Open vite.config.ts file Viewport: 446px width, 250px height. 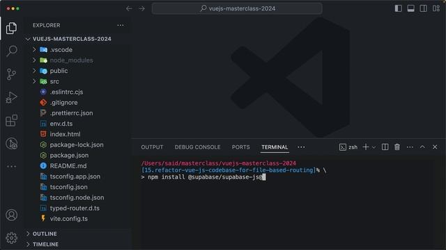(68, 219)
